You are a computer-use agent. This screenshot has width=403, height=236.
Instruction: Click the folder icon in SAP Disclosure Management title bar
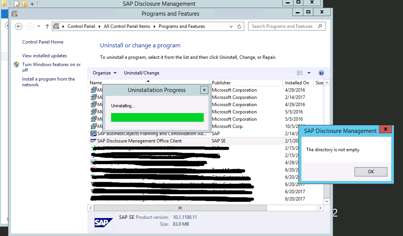tap(25, 4)
